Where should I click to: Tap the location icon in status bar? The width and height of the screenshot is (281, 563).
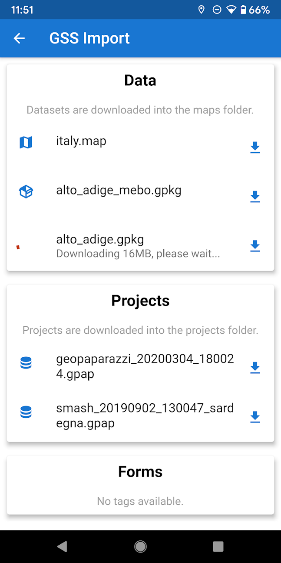[201, 10]
